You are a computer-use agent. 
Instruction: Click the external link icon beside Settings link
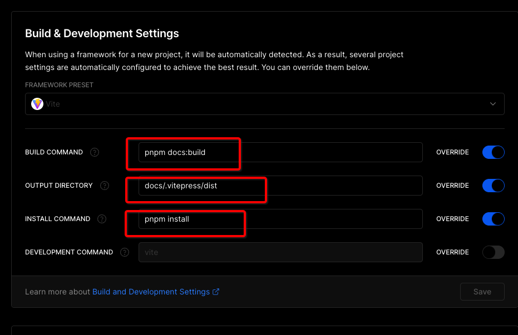pyautogui.click(x=216, y=292)
